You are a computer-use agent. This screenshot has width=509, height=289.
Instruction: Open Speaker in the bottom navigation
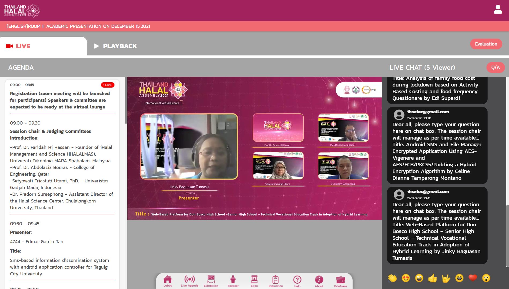tap(233, 281)
